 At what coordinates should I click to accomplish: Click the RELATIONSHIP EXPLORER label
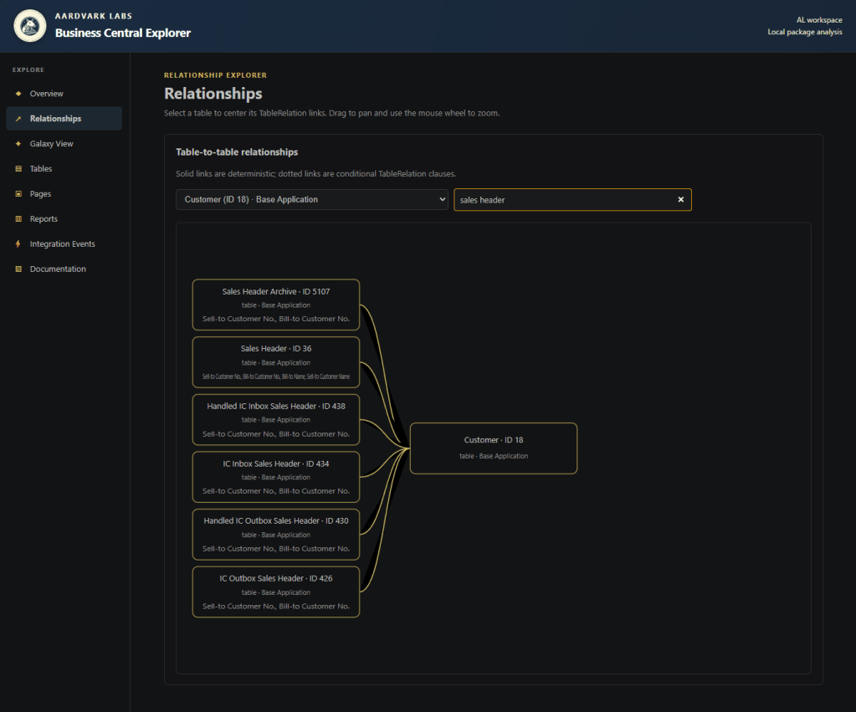click(x=216, y=74)
